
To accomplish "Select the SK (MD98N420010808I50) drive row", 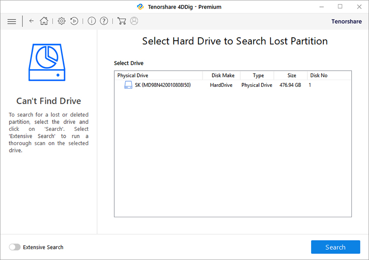I will (233, 85).
